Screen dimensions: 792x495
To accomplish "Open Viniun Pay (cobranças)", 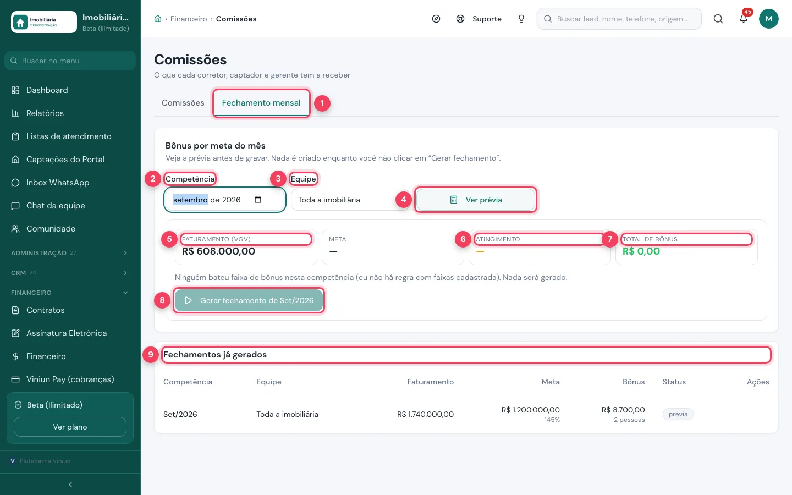I will tap(70, 380).
